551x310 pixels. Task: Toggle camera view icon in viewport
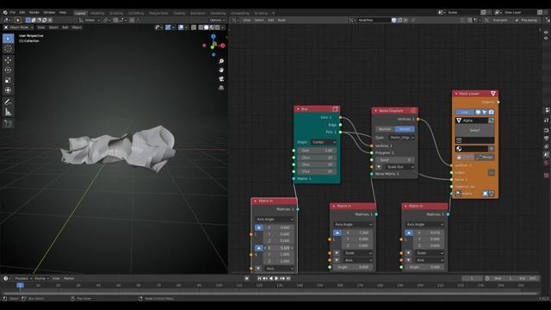point(221,78)
